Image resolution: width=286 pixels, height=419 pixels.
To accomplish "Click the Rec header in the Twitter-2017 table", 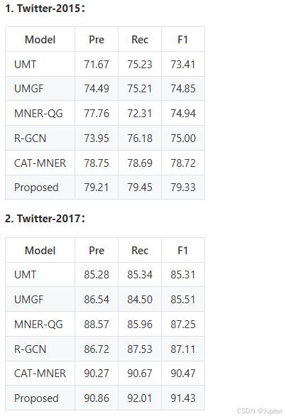I will [x=140, y=251].
